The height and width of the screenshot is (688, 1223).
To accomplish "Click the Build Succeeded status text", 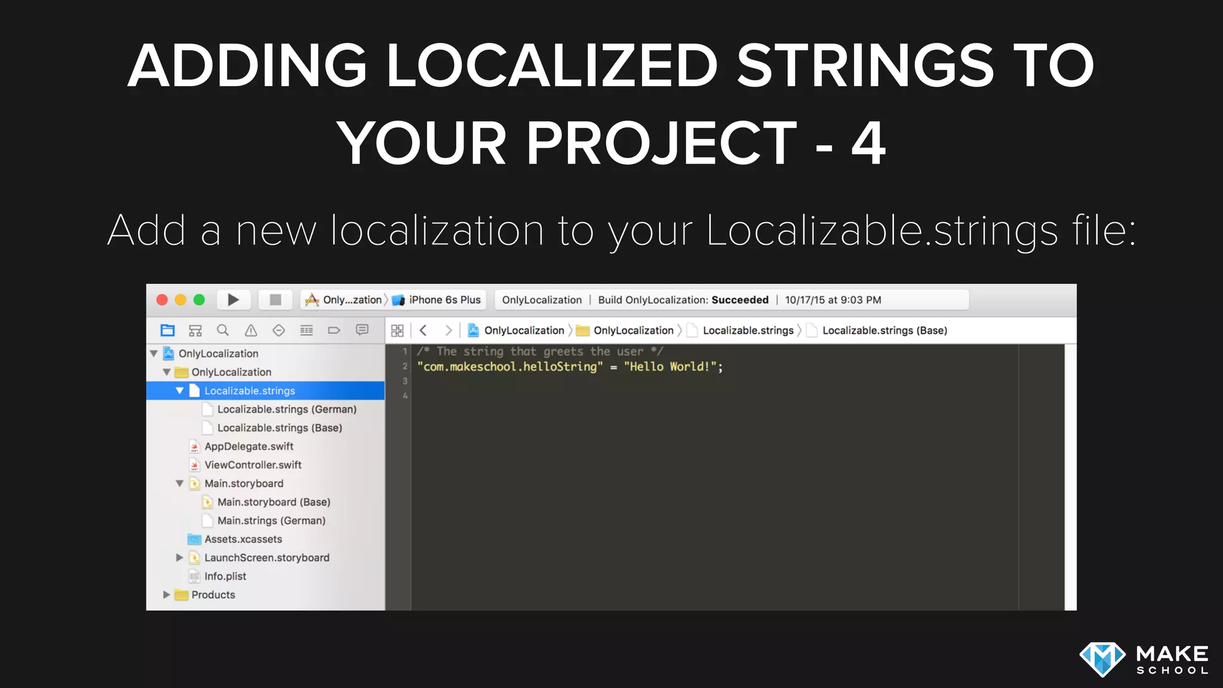I will tap(683, 300).
